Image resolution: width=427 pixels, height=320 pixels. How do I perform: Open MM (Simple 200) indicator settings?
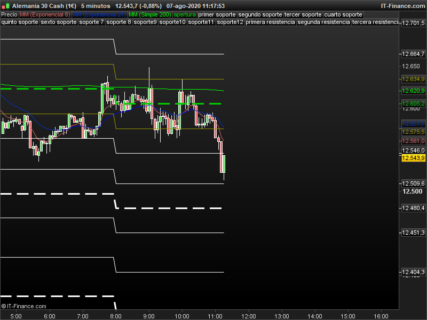150,15
